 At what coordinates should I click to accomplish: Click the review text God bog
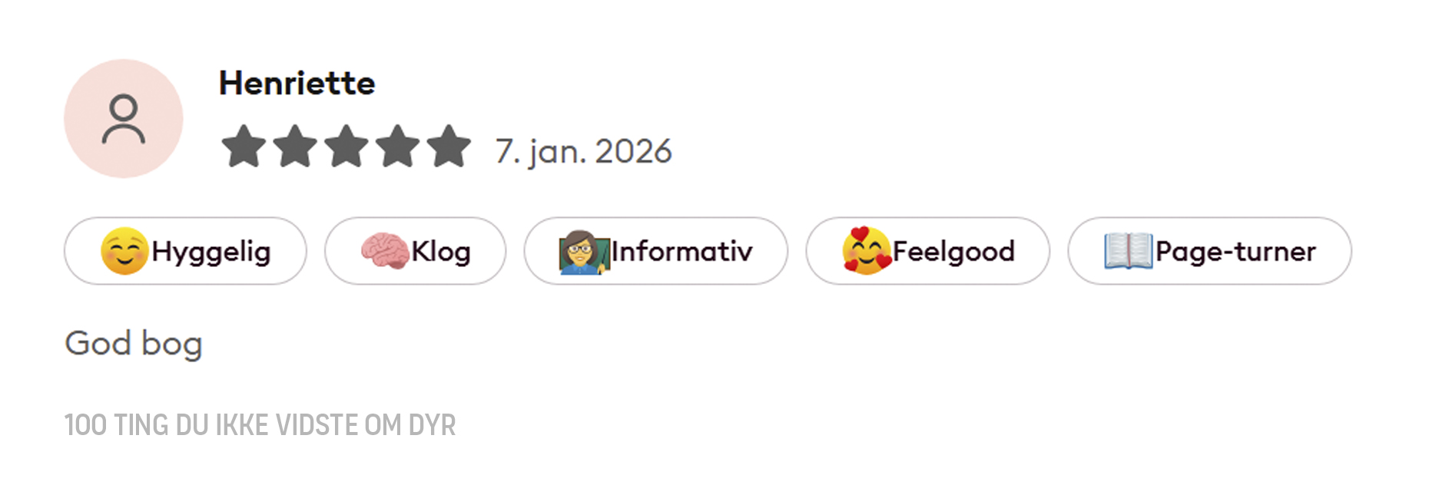point(134,344)
